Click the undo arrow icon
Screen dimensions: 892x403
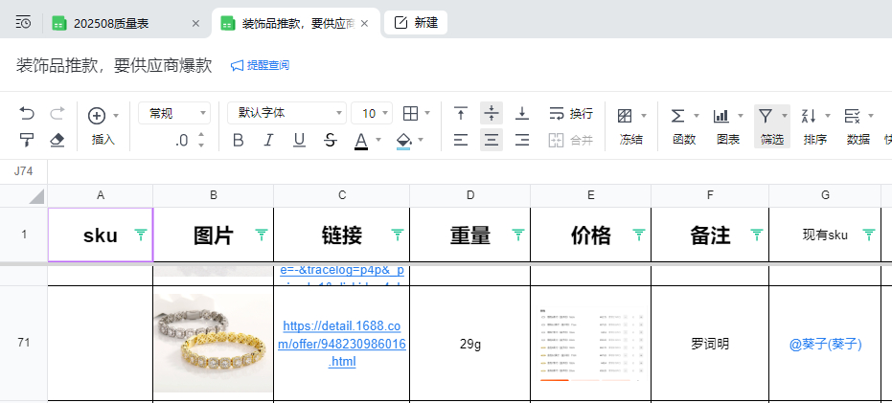[27, 114]
